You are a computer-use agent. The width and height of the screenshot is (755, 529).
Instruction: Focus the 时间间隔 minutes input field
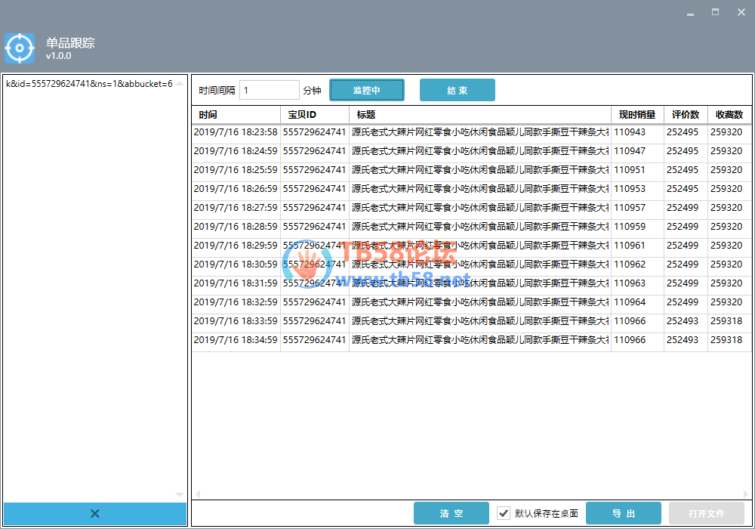[270, 90]
